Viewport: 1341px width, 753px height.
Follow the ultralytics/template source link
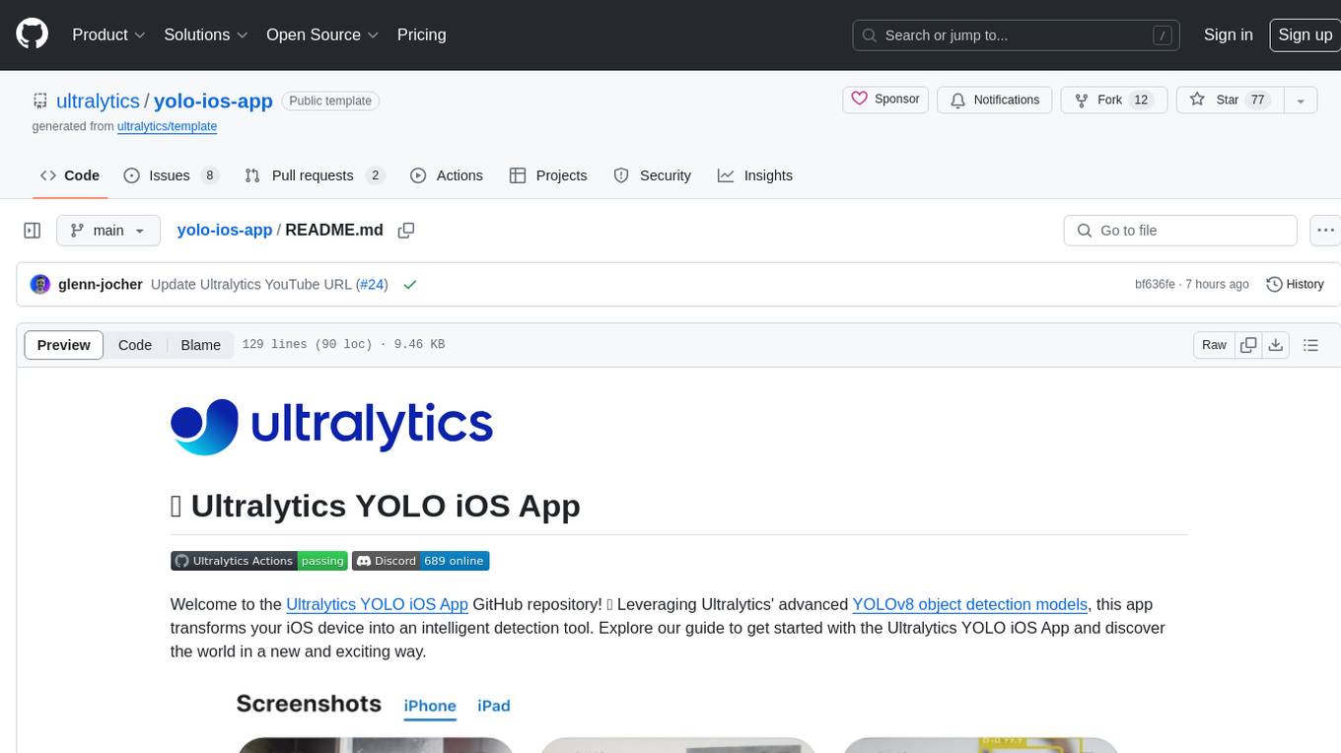tap(167, 126)
